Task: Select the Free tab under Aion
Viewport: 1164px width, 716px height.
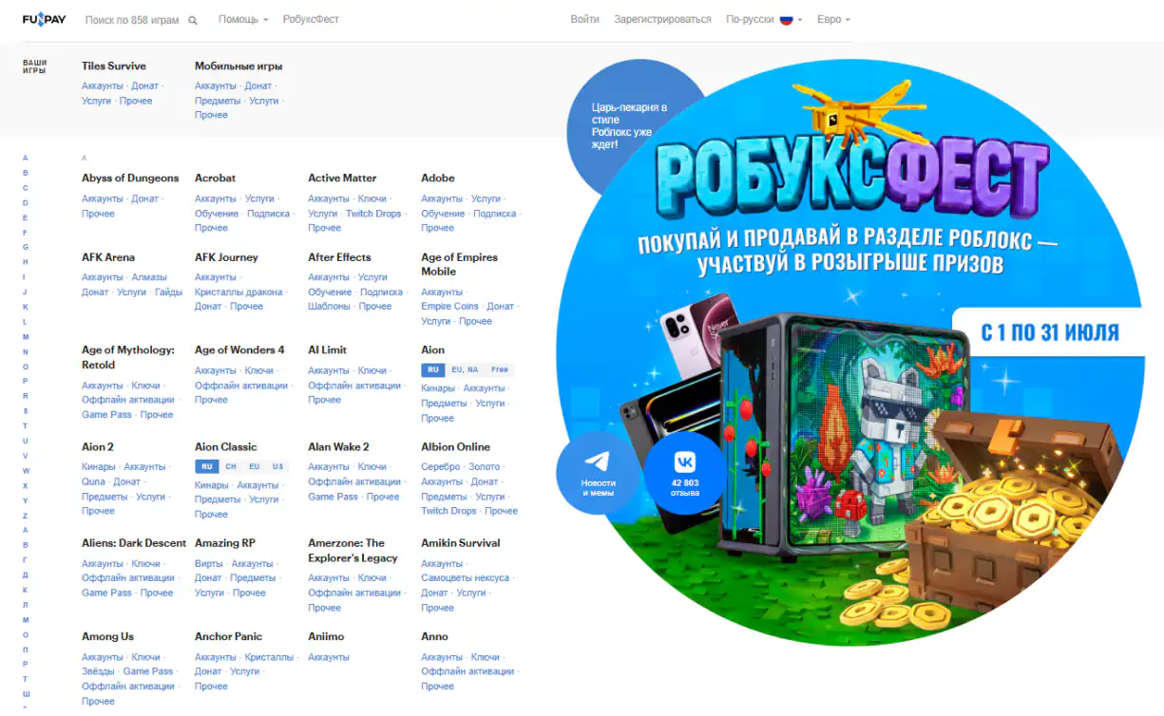Action: [x=500, y=369]
